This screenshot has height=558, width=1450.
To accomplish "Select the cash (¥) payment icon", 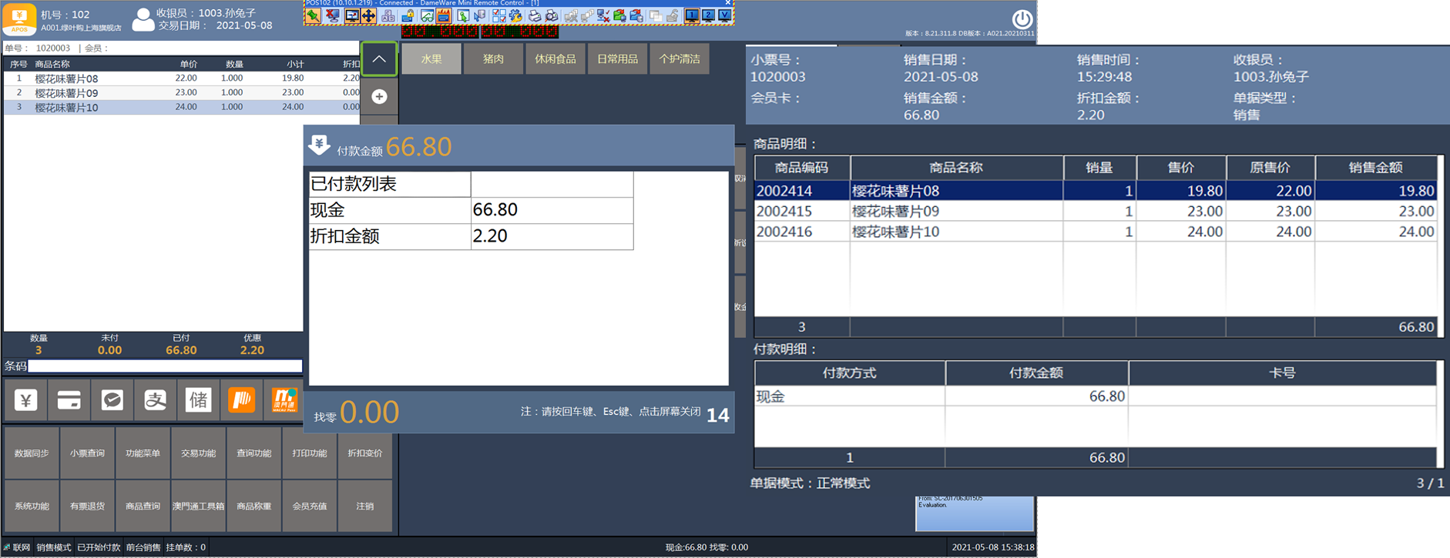I will (25, 400).
